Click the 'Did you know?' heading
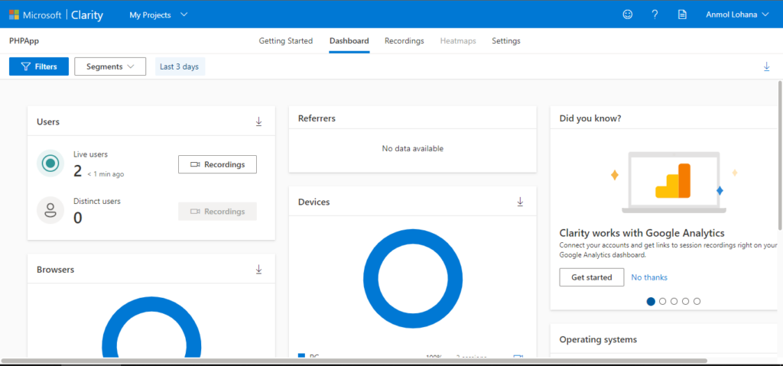Viewport: 783px width, 366px height. click(x=590, y=118)
